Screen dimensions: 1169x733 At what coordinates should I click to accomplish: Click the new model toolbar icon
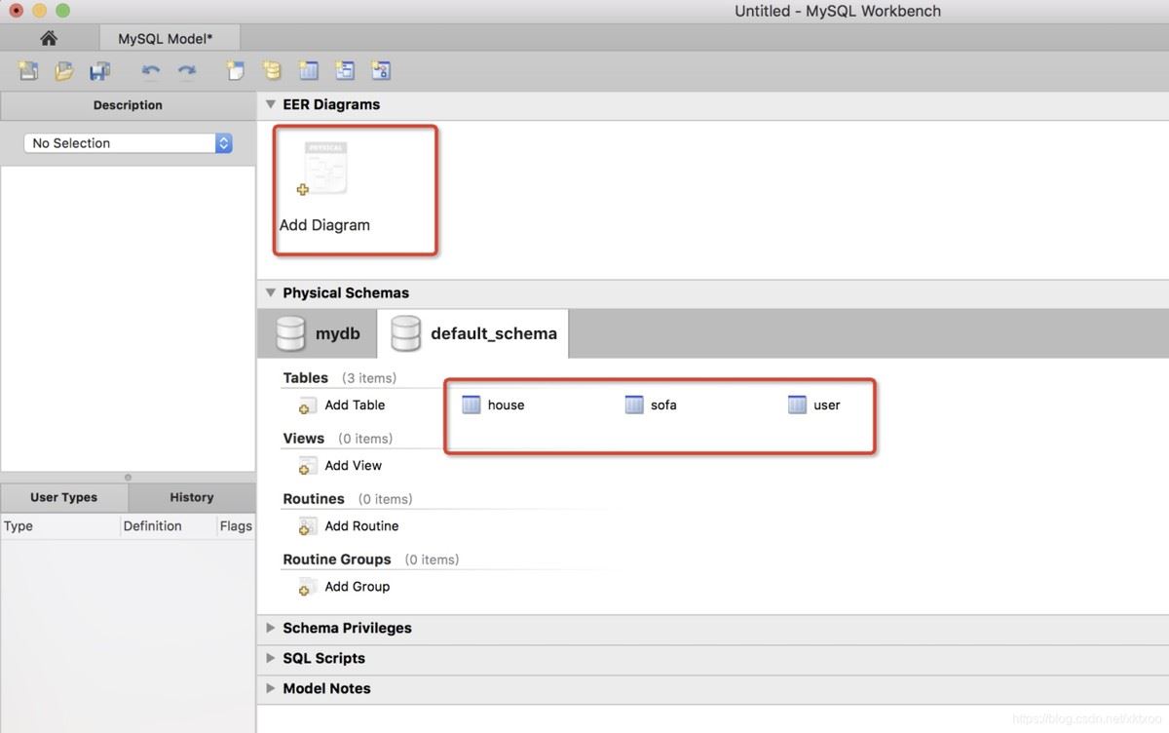pos(28,70)
